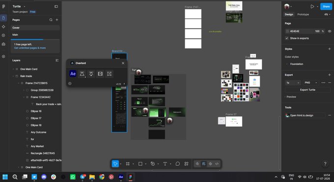Toggle page background visibility eye icon
334x182 pixels.
click(330, 31)
